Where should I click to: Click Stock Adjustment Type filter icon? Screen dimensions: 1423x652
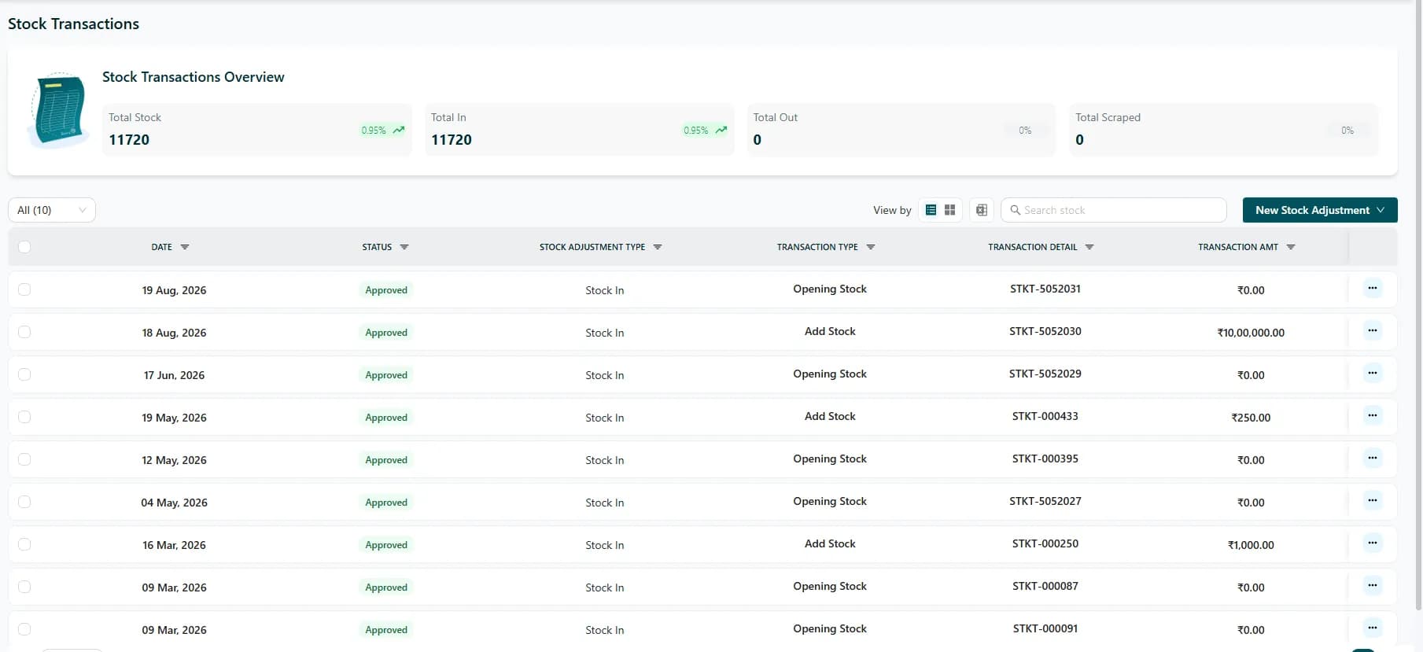pyautogui.click(x=658, y=247)
